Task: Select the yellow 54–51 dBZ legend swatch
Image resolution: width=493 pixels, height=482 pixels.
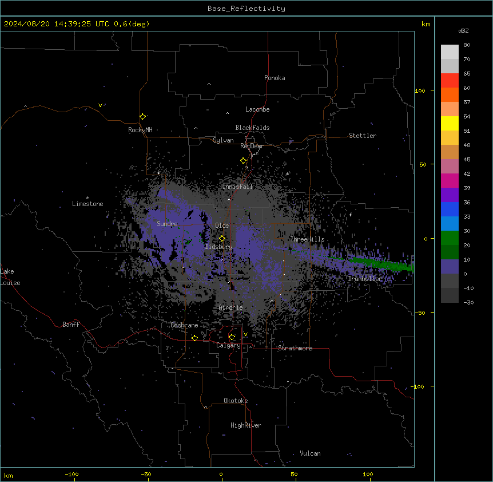Action: point(450,123)
